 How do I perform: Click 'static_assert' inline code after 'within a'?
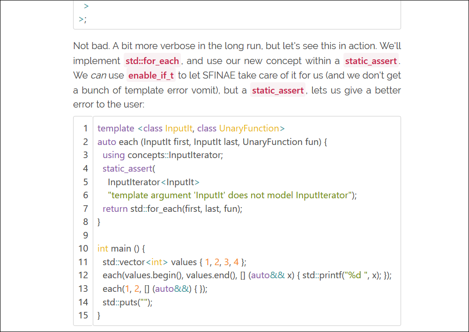pyautogui.click(x=371, y=61)
